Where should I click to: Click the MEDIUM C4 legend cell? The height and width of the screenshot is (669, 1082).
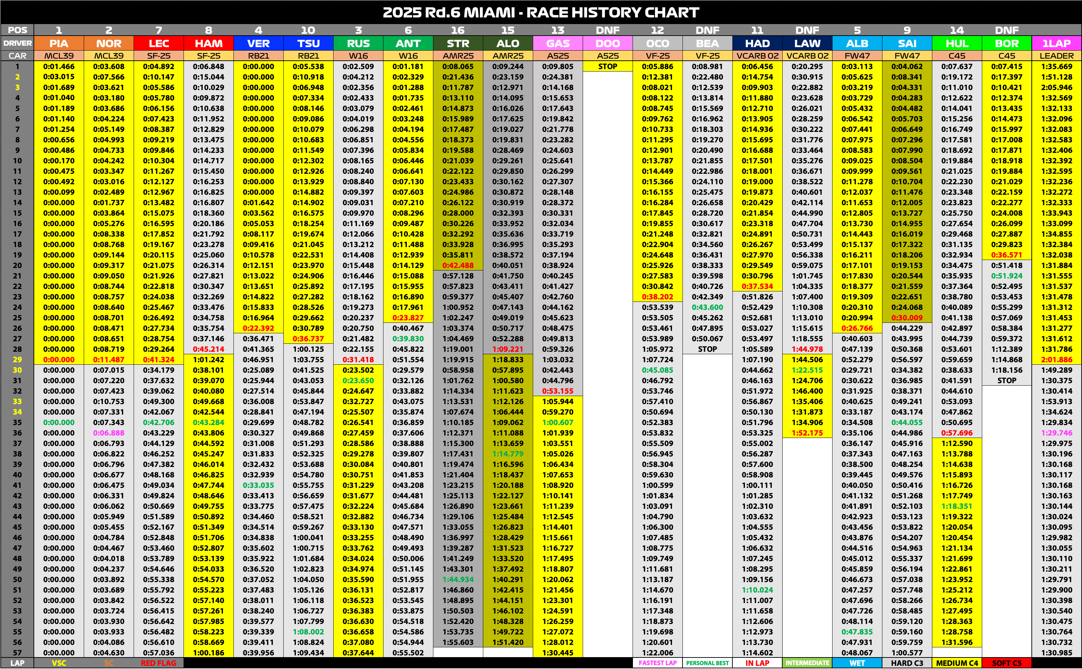tap(957, 663)
